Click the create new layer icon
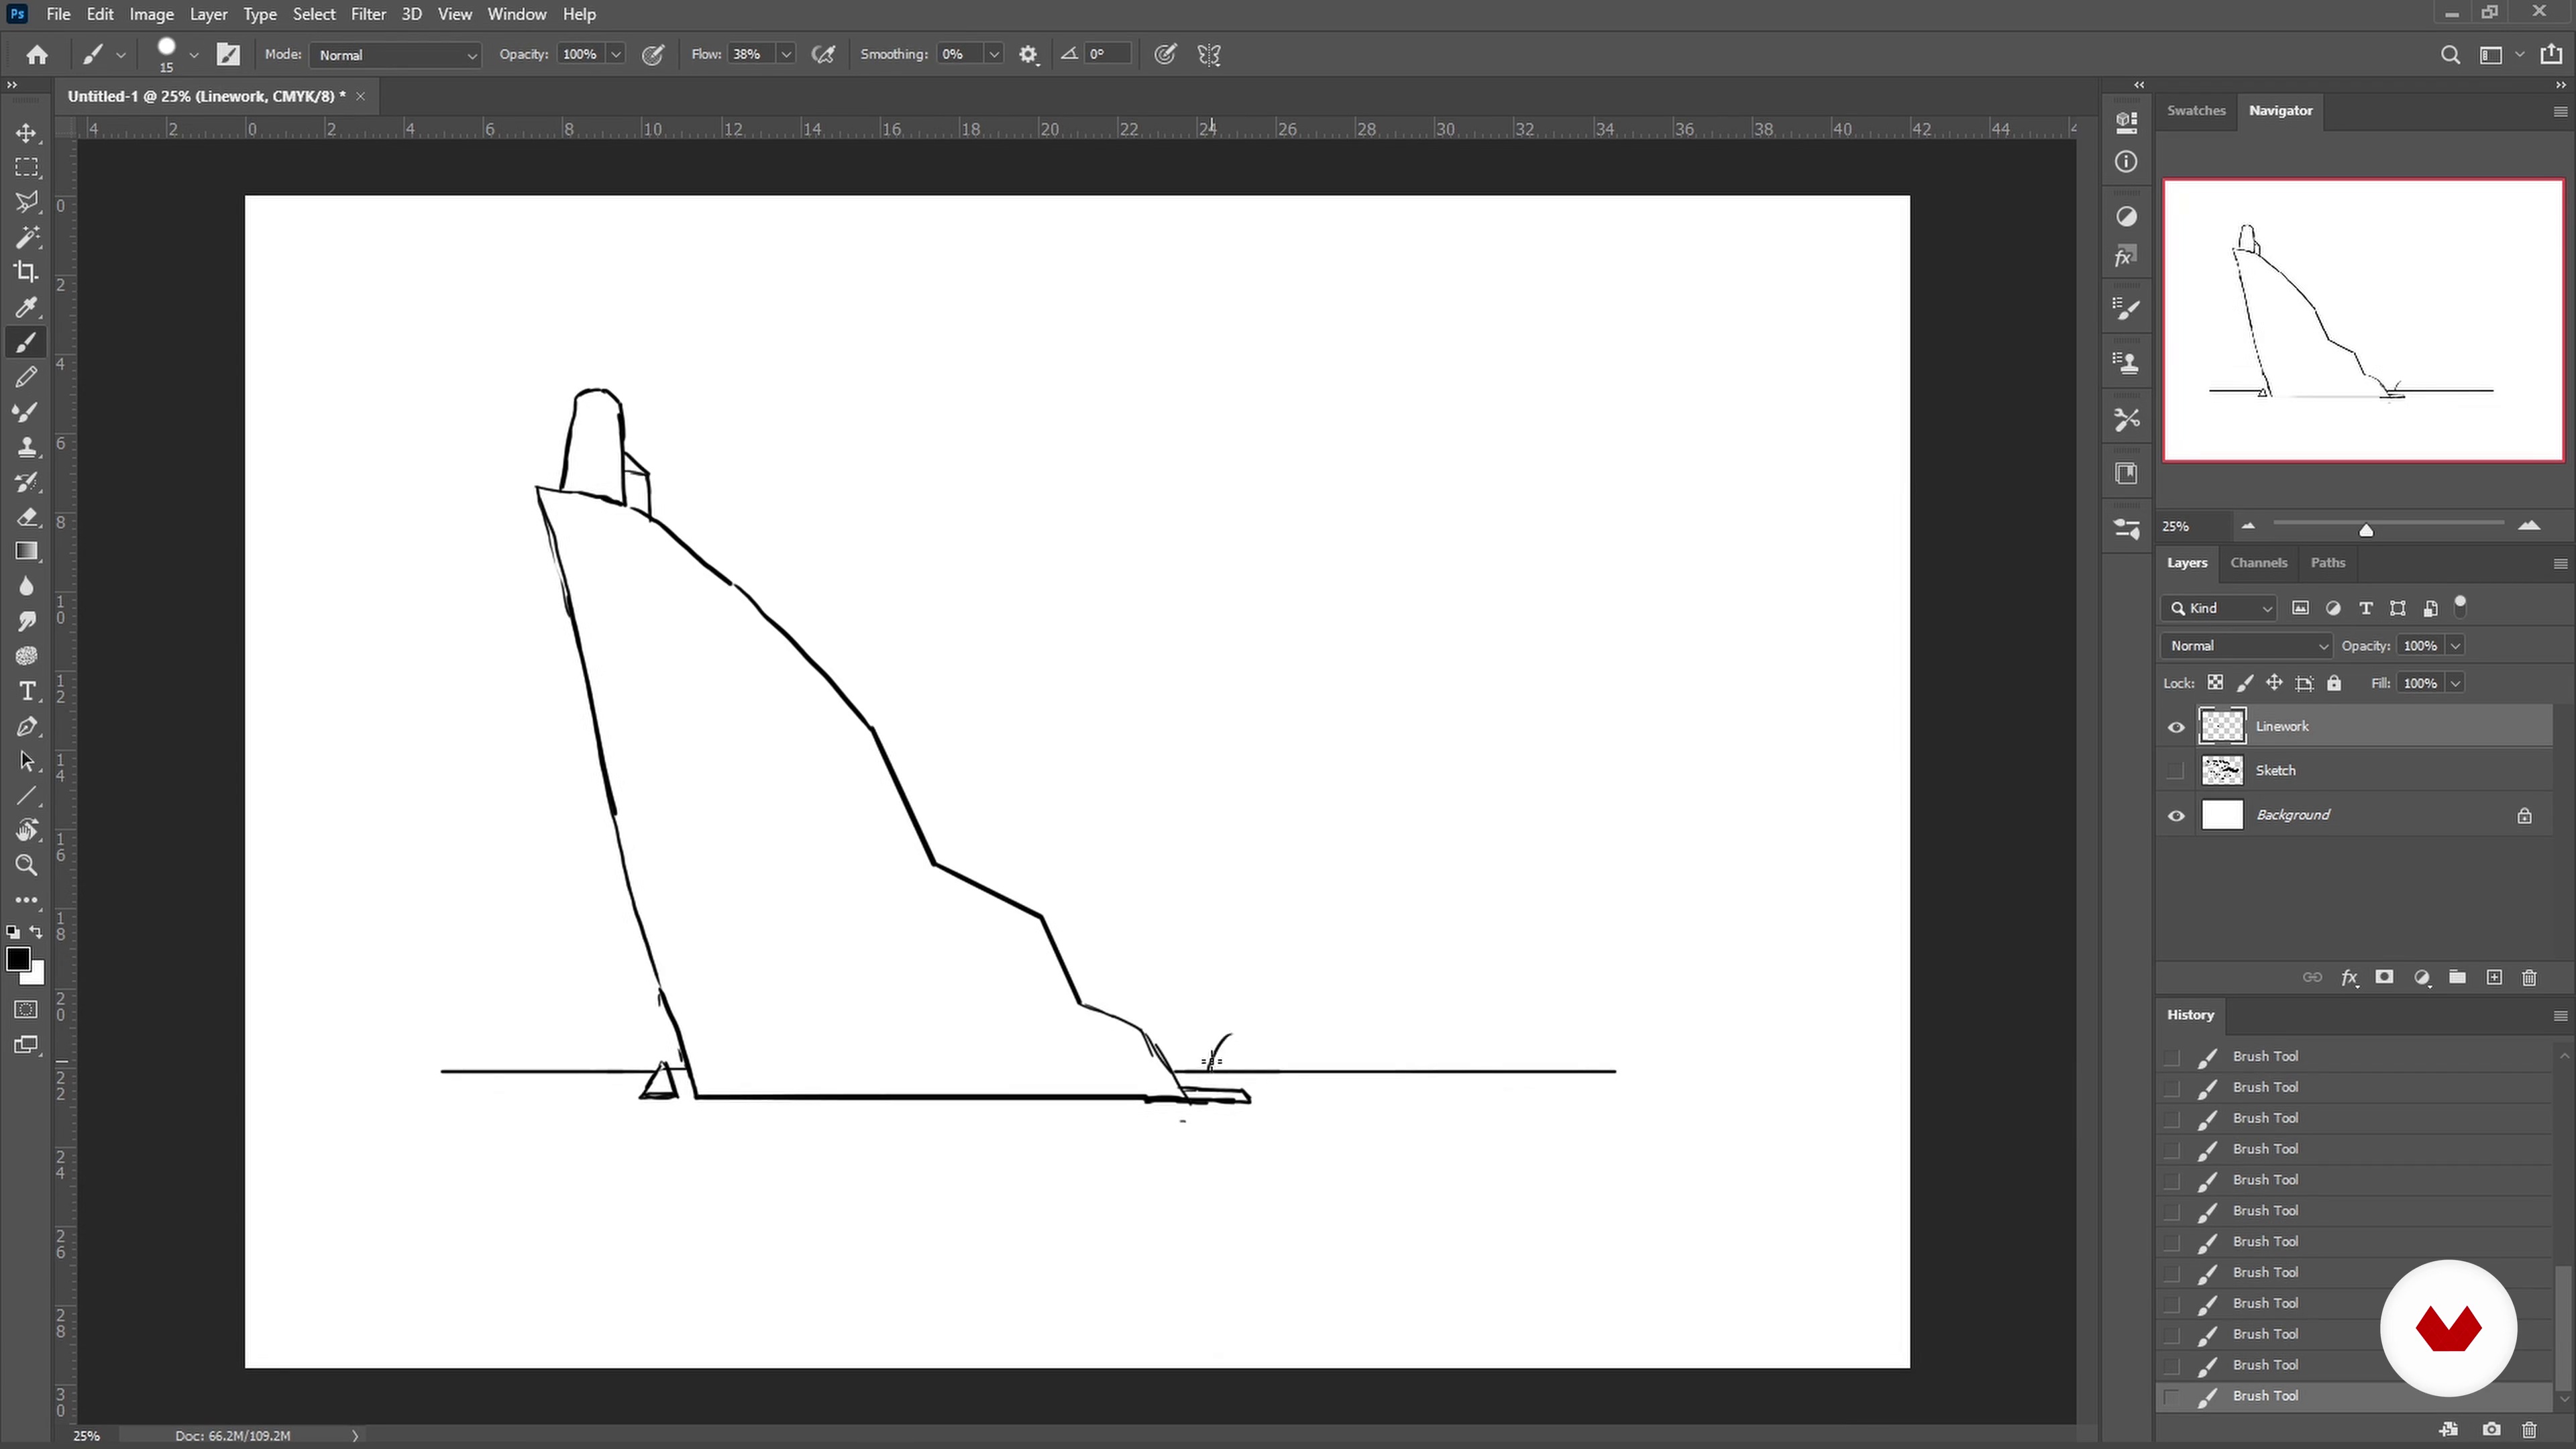The height and width of the screenshot is (1449, 2576). (2494, 977)
